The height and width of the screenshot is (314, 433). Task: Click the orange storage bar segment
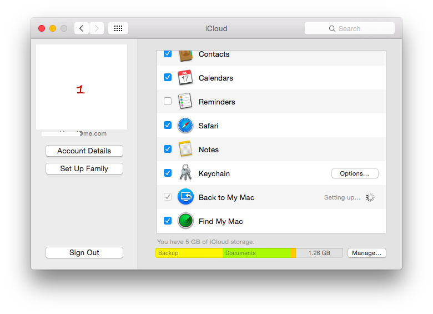tap(293, 253)
